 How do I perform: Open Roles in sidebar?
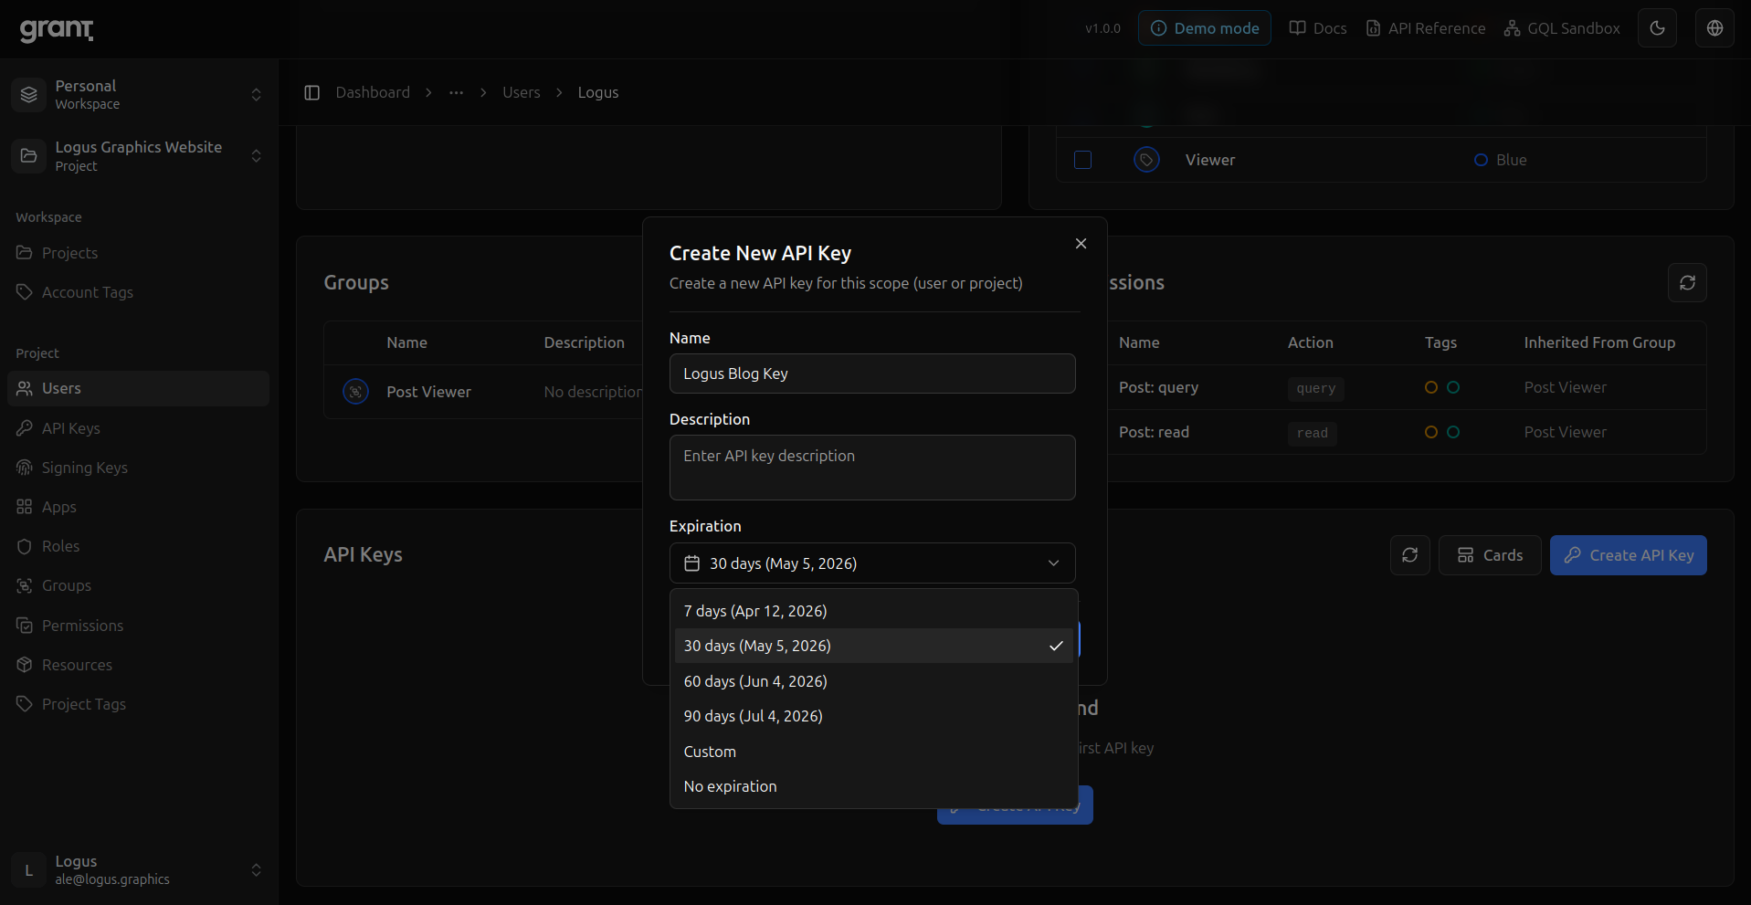(x=138, y=546)
